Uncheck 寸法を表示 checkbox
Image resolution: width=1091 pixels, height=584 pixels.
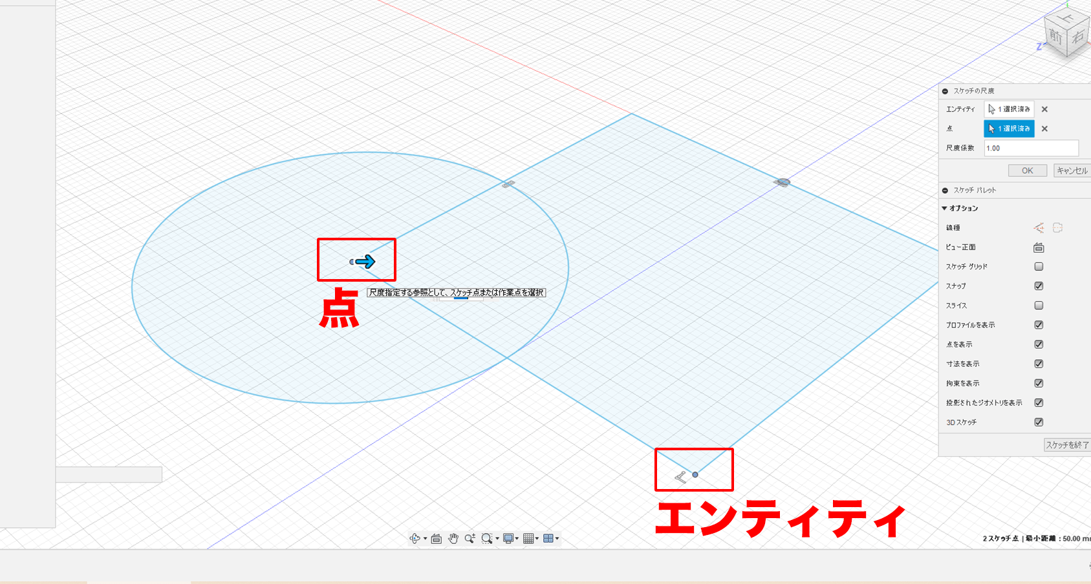pos(1039,364)
